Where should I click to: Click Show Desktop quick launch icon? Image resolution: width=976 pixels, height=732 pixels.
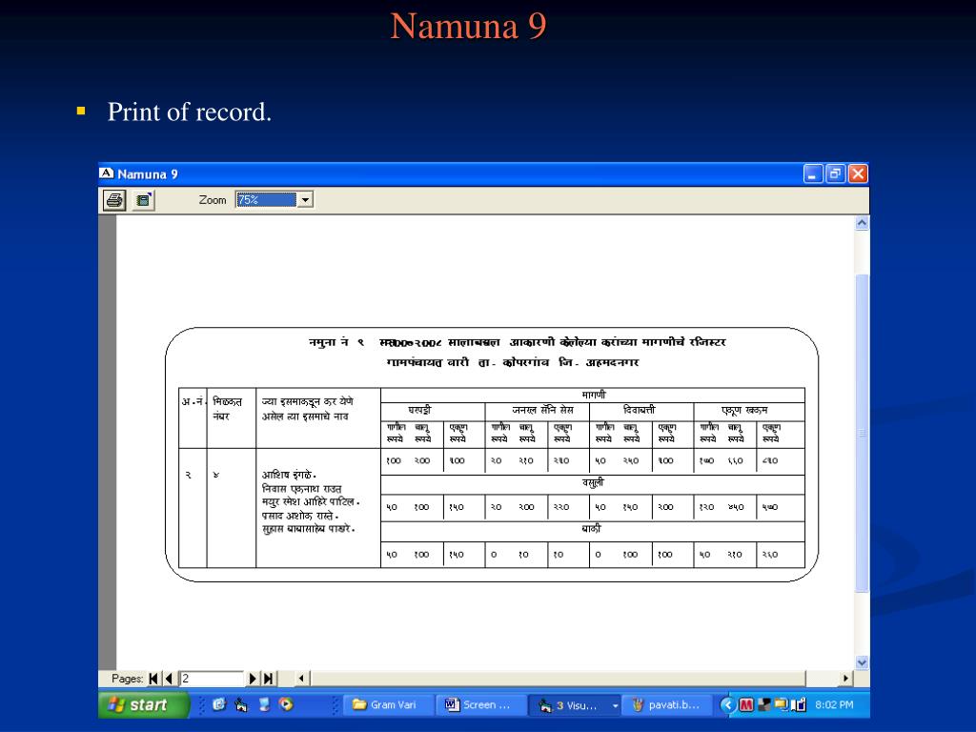[264, 704]
